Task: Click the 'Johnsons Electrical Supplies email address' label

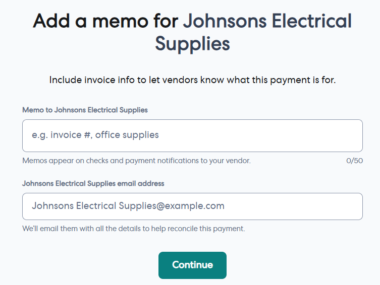Action: (93, 183)
